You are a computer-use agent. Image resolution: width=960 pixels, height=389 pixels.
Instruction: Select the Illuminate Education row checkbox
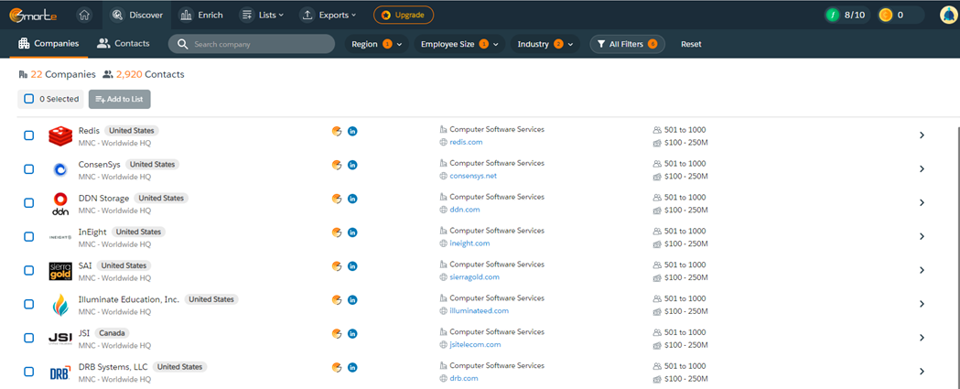(x=28, y=304)
